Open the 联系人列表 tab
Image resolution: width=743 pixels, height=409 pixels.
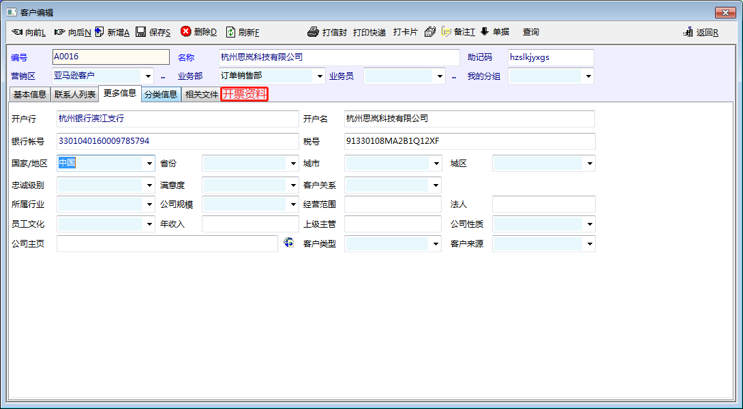point(75,95)
